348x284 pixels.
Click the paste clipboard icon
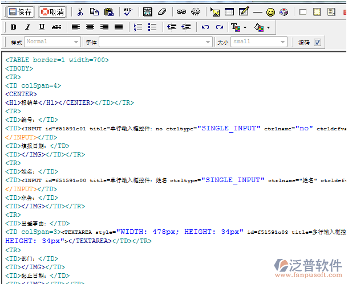(108, 12)
